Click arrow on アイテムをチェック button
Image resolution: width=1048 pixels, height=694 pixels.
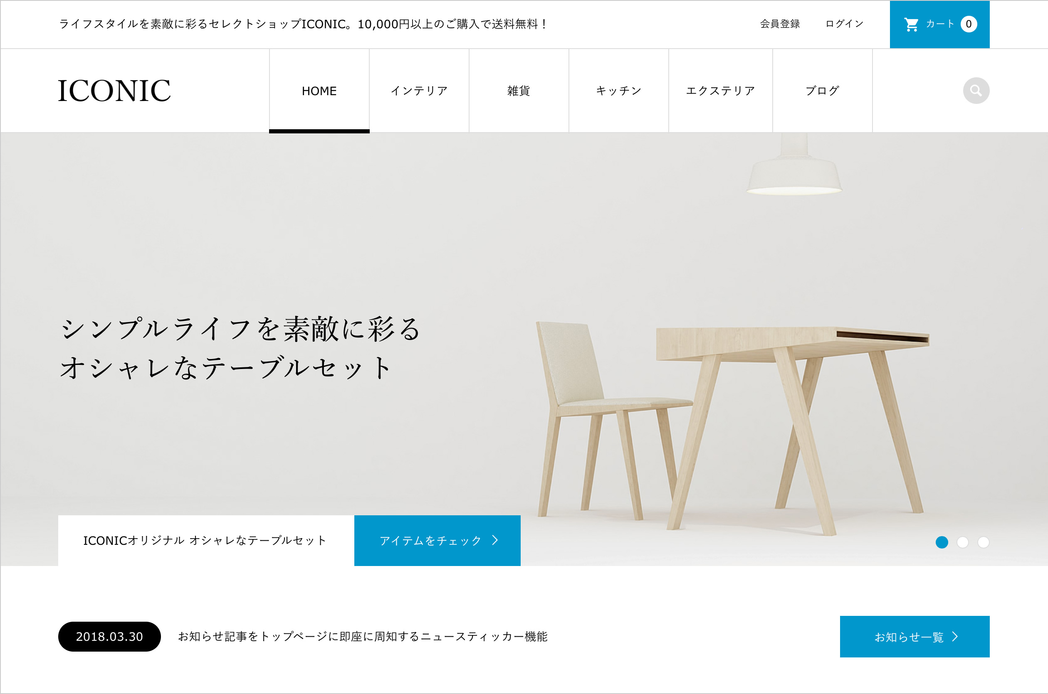tap(495, 540)
